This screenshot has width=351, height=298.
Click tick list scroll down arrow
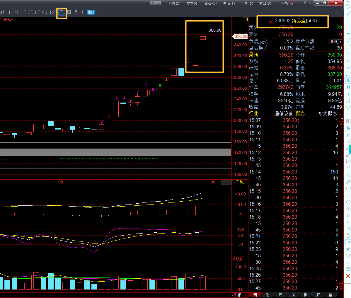coord(341,289)
